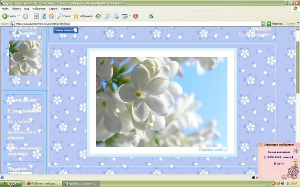Click the Forward navigation arrow
The height and width of the screenshot is (187, 300).
[x=25, y=16]
